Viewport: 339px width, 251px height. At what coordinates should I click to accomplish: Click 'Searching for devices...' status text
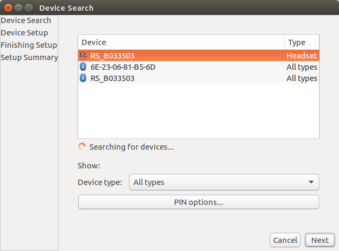(x=131, y=147)
